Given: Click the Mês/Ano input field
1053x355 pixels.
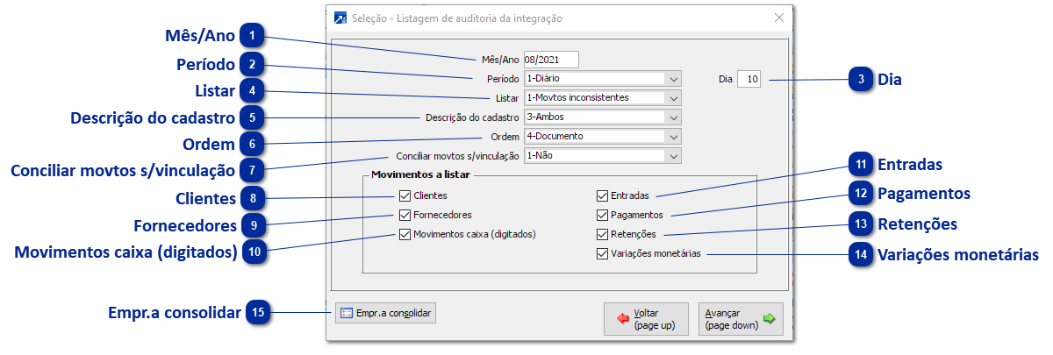Looking at the screenshot, I should (x=551, y=60).
